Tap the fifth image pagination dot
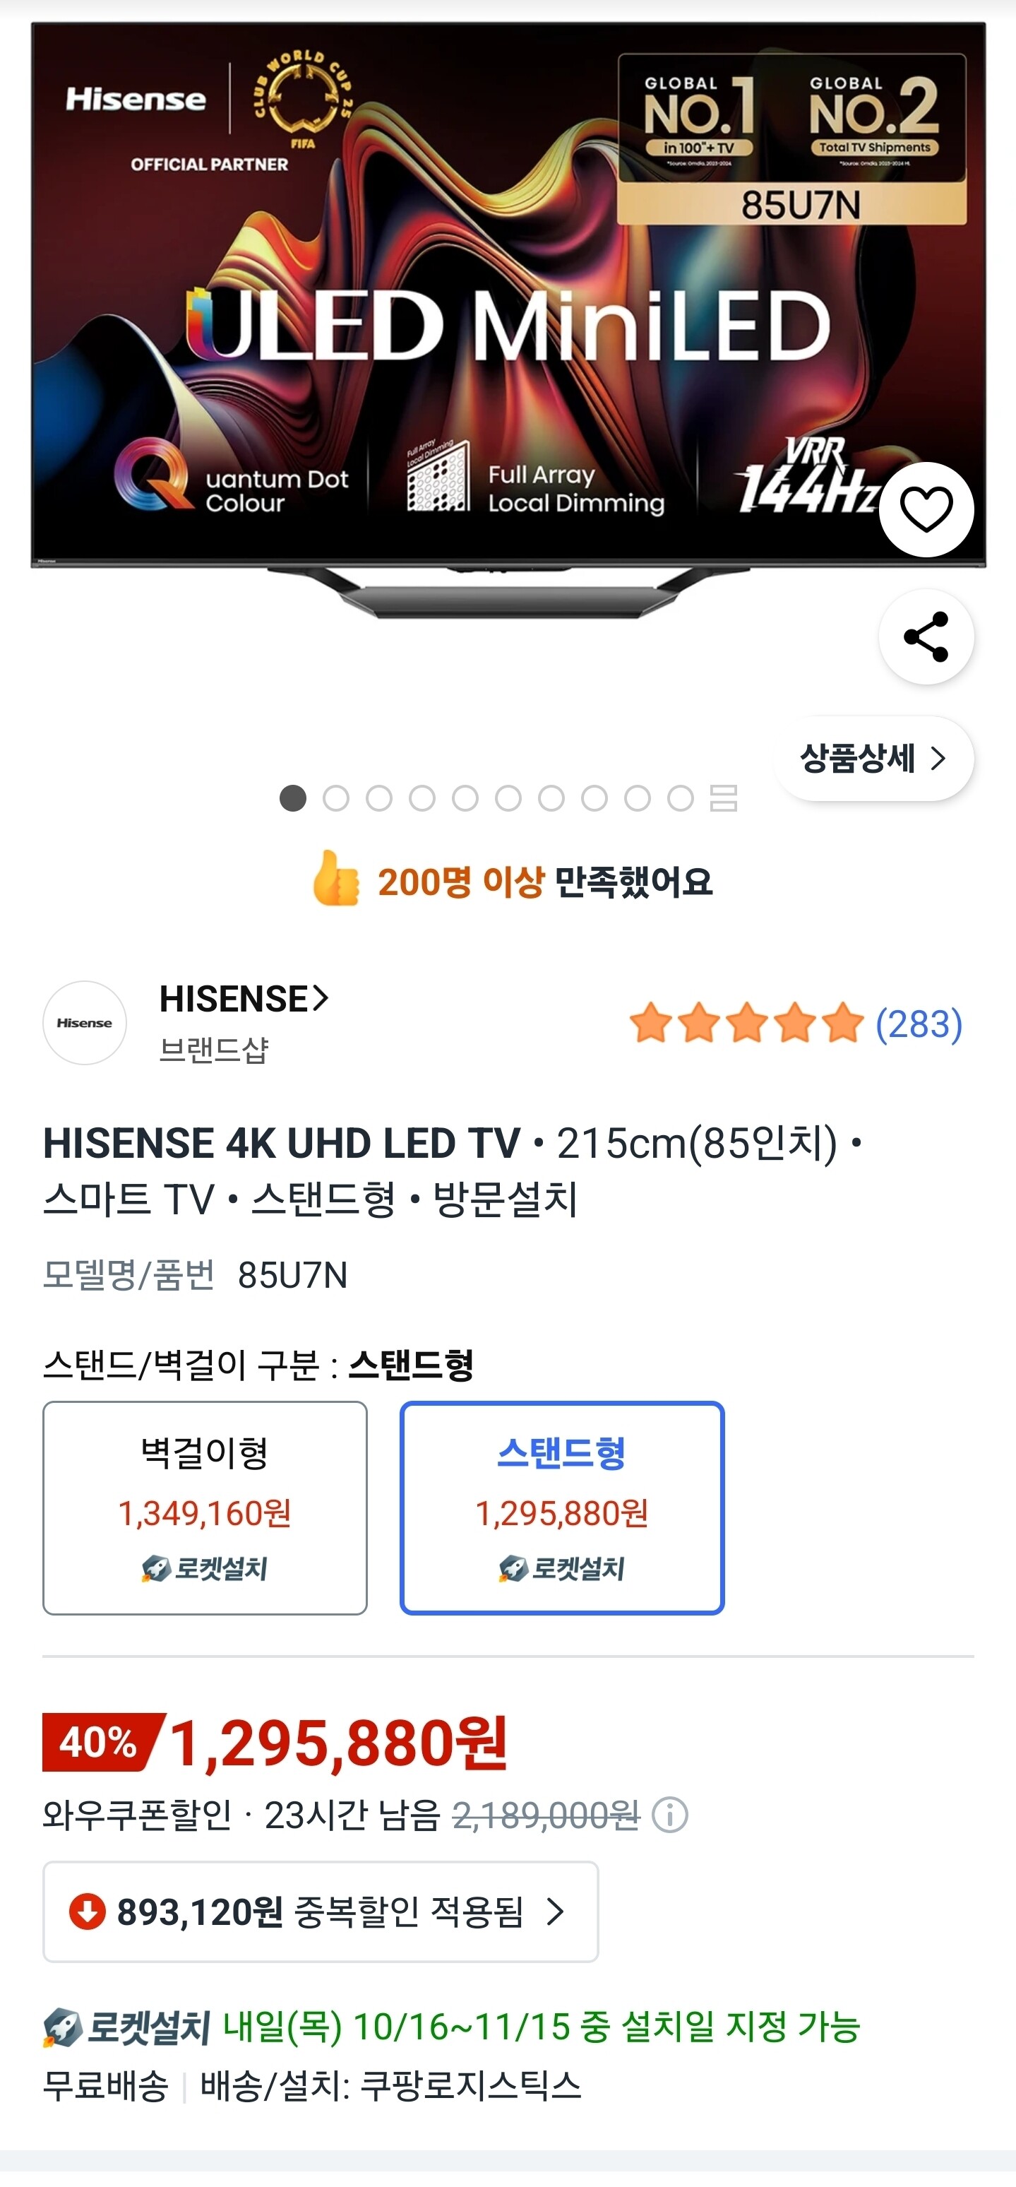Viewport: 1016px width, 2187px height. click(465, 798)
